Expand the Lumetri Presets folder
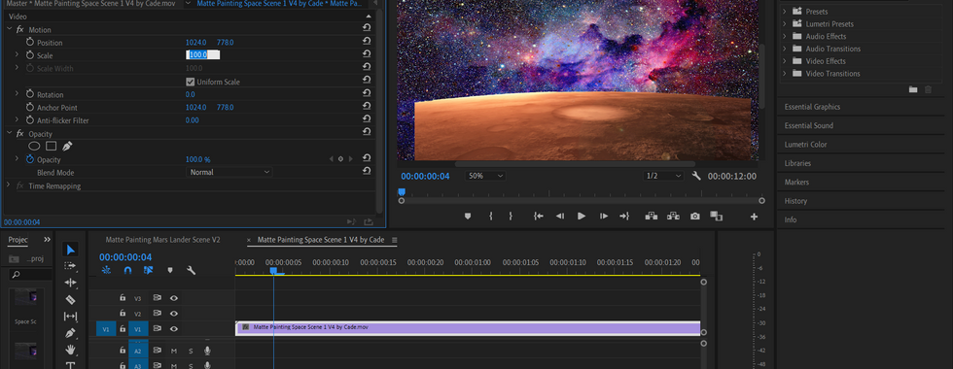Viewport: 953px width, 369px height. click(x=785, y=23)
